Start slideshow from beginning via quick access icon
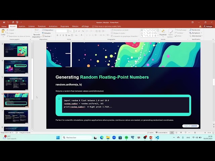This screenshot has width=215, height=161. (17, 22)
